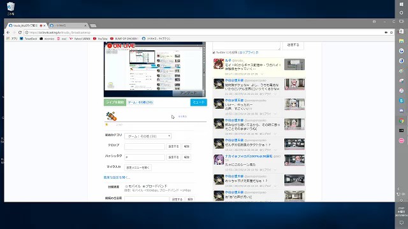Open the category dropdown 'ゲーム：その他'
This screenshot has width=408, height=229.
pos(148,136)
